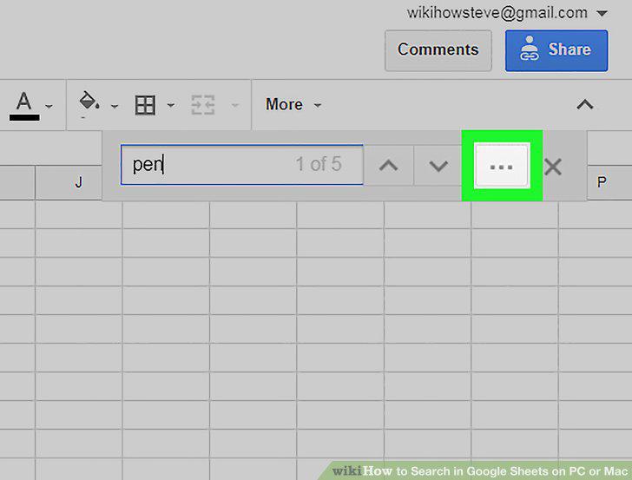The width and height of the screenshot is (632, 480).
Task: Open the borders dropdown arrow
Action: click(x=171, y=106)
